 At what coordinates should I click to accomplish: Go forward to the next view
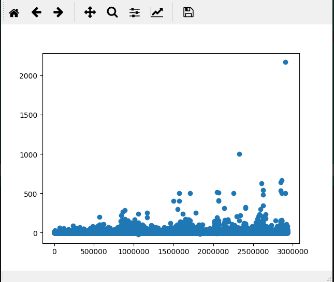[x=58, y=12]
